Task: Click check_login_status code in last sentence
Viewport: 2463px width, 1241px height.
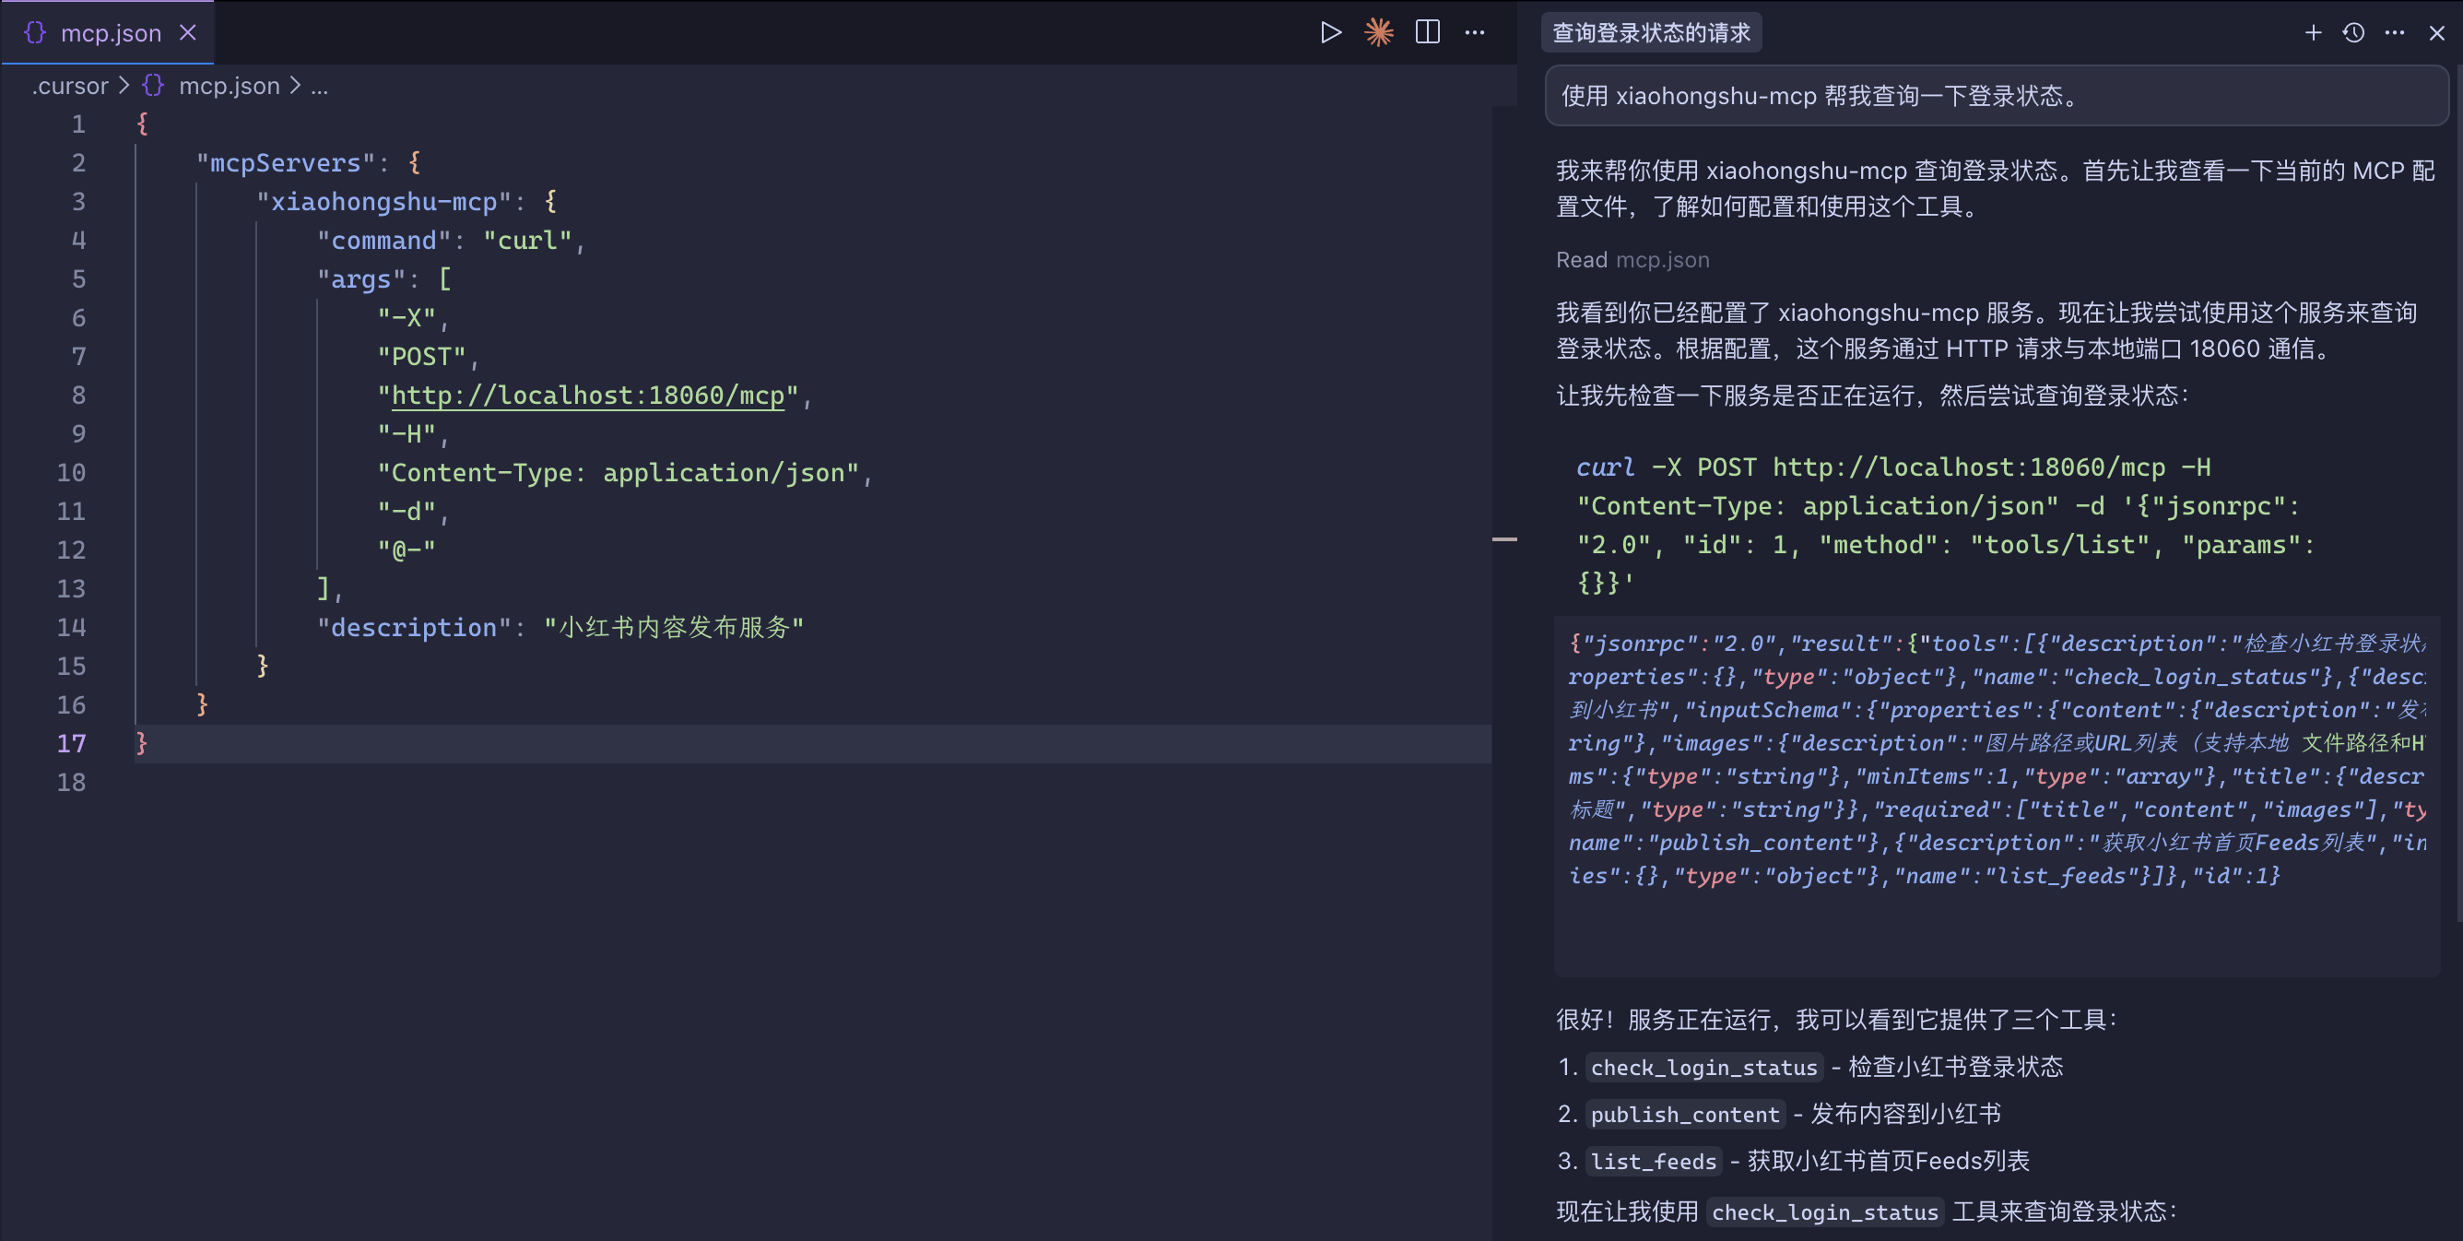Action: (1824, 1211)
